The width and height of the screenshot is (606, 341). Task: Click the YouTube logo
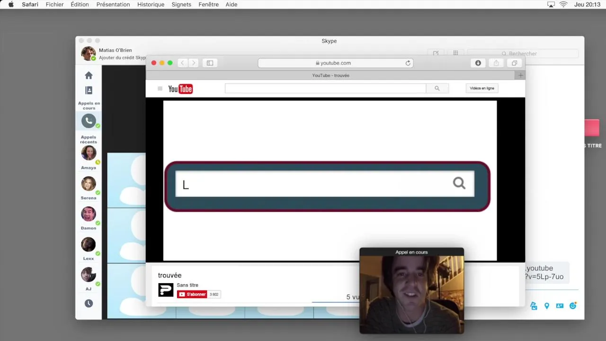point(180,89)
